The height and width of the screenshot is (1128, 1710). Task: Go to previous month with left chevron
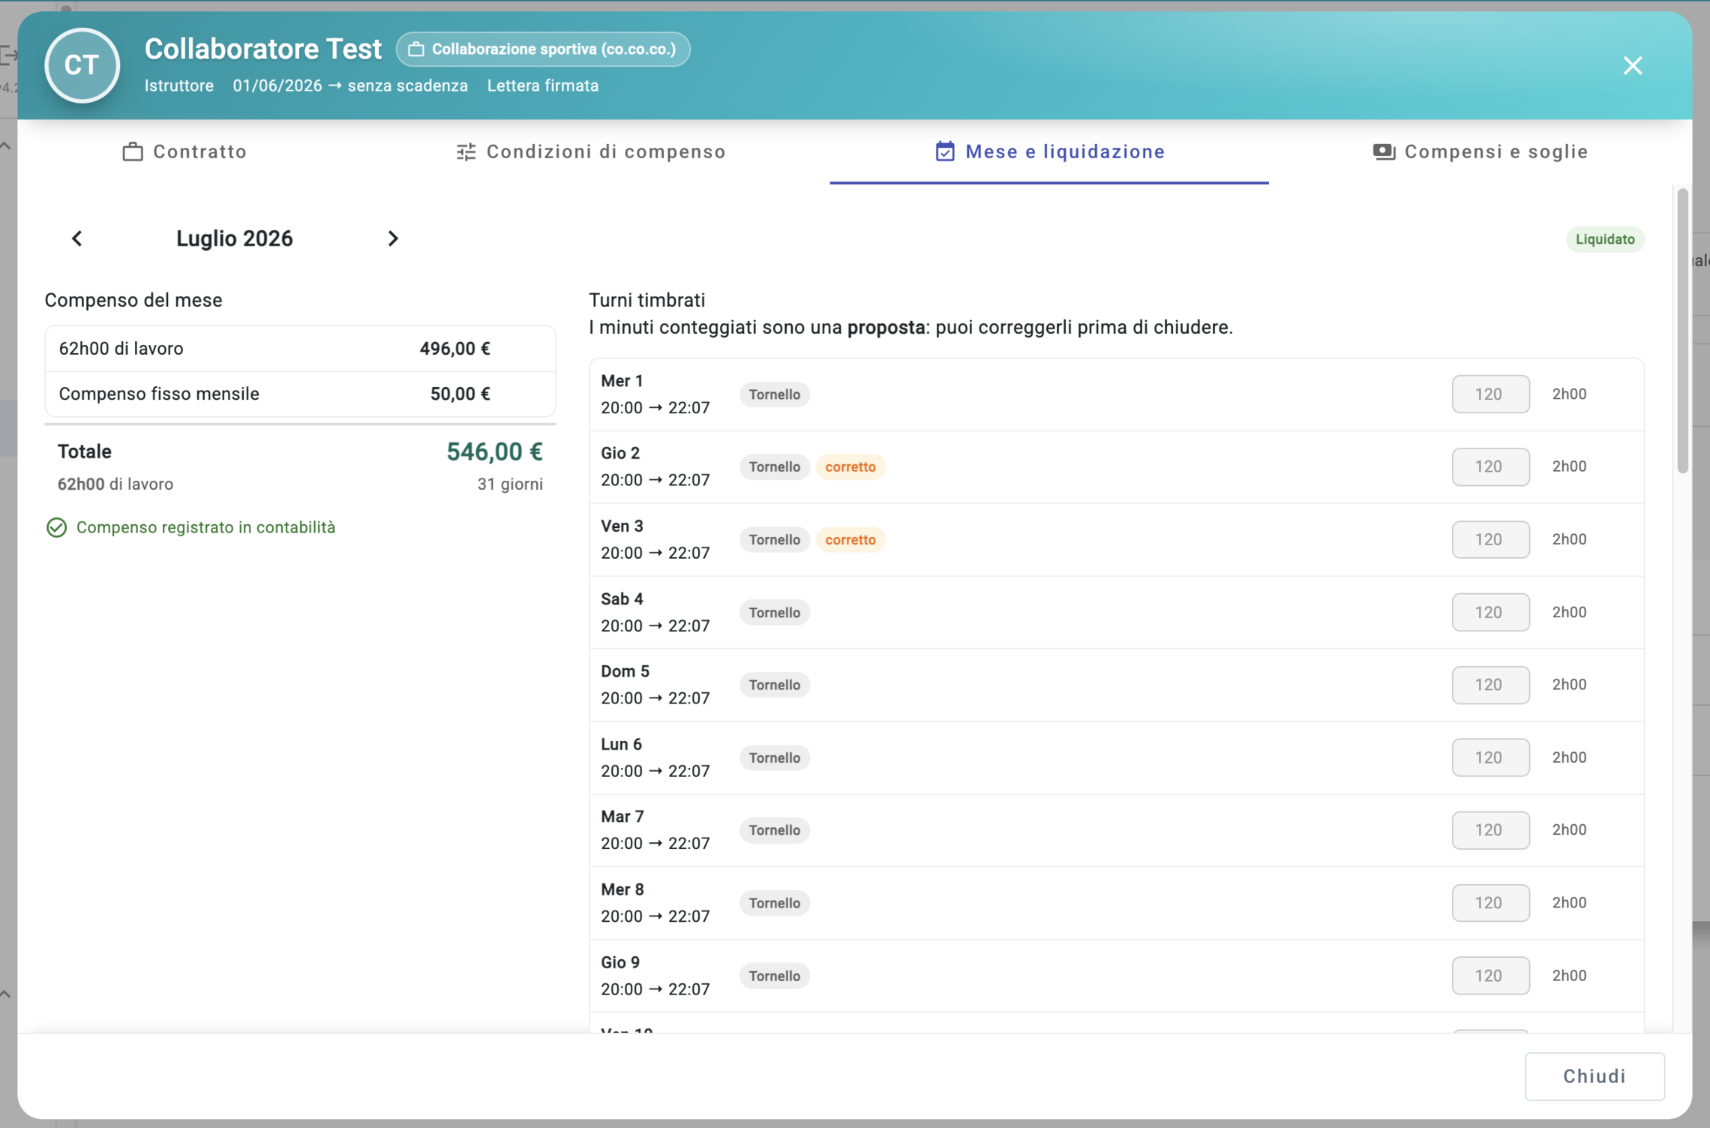click(x=77, y=238)
